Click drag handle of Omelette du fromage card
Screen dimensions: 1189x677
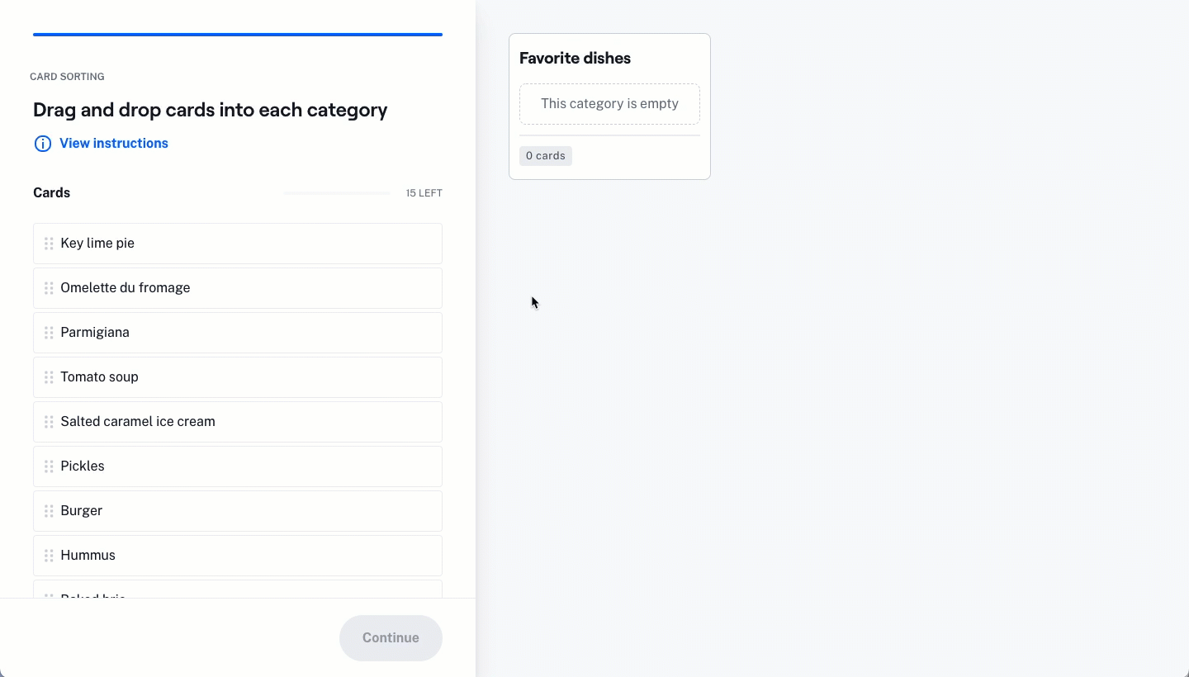click(x=49, y=288)
